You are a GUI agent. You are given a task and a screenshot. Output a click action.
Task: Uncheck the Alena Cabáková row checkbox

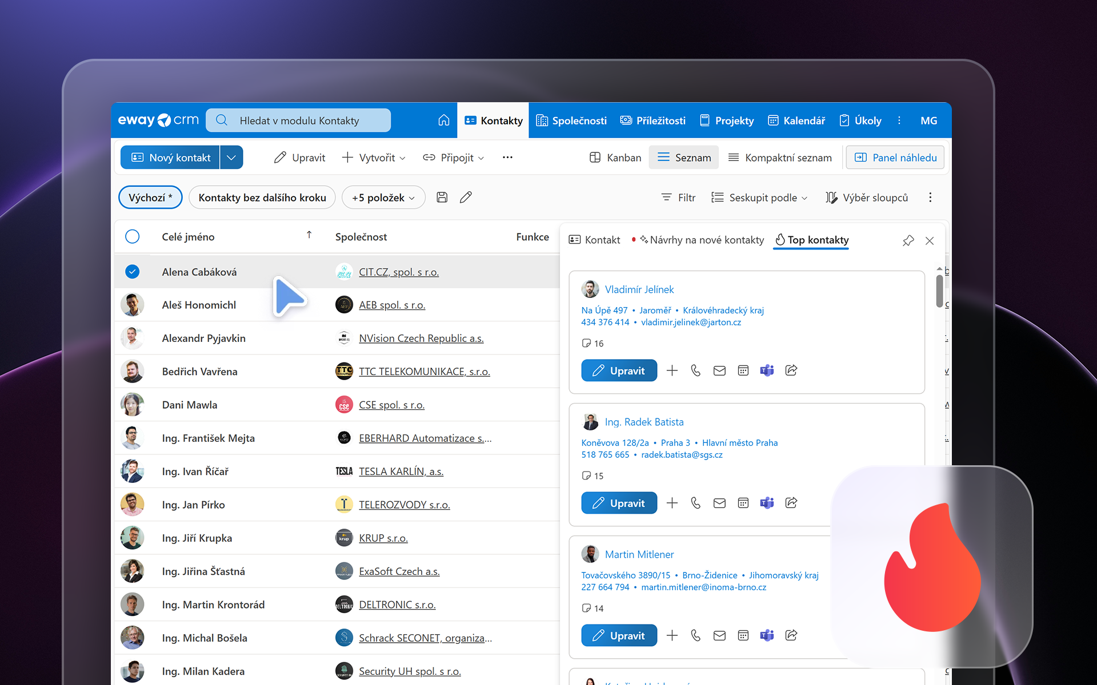132,272
